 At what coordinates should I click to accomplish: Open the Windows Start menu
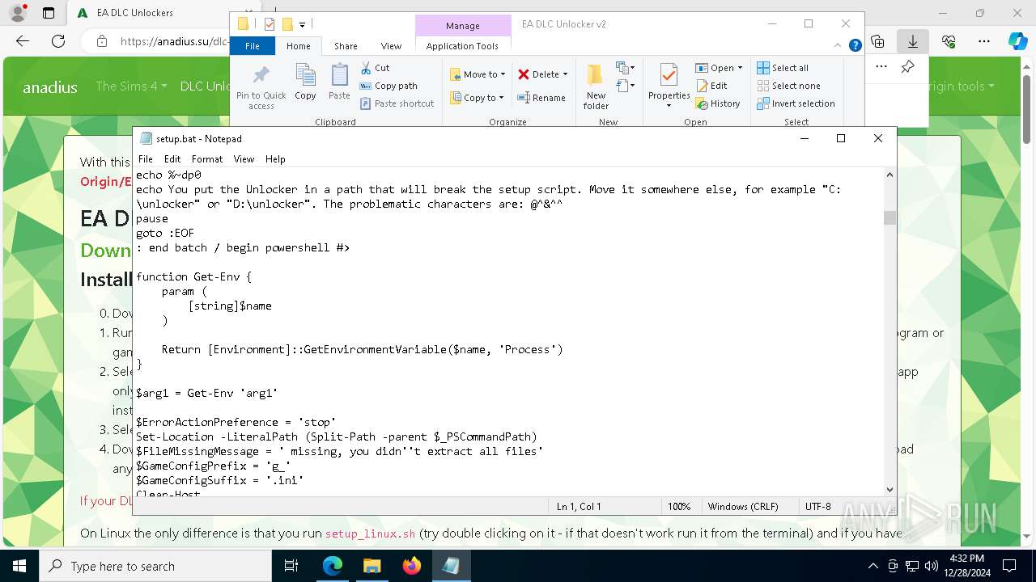point(19,566)
